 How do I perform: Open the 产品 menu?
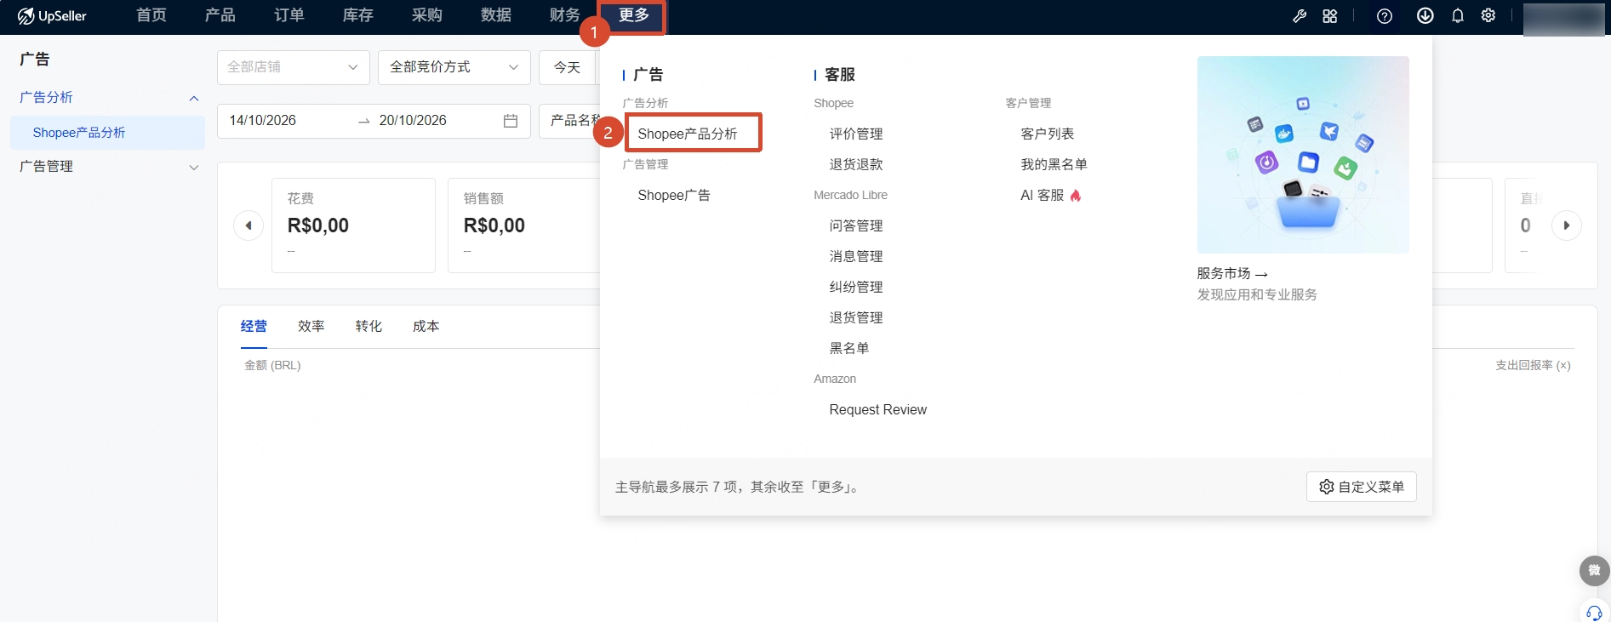[220, 15]
